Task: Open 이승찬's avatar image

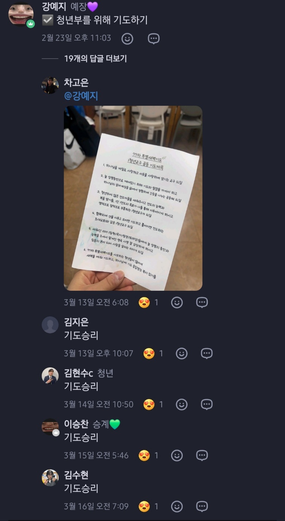Action: tap(50, 427)
